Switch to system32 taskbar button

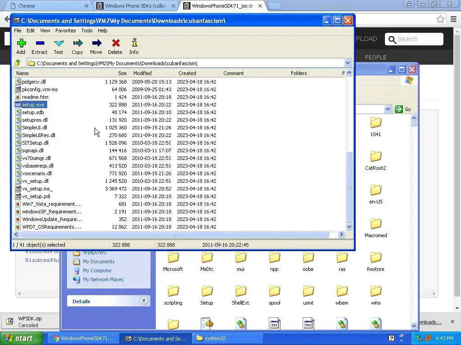pos(227,338)
